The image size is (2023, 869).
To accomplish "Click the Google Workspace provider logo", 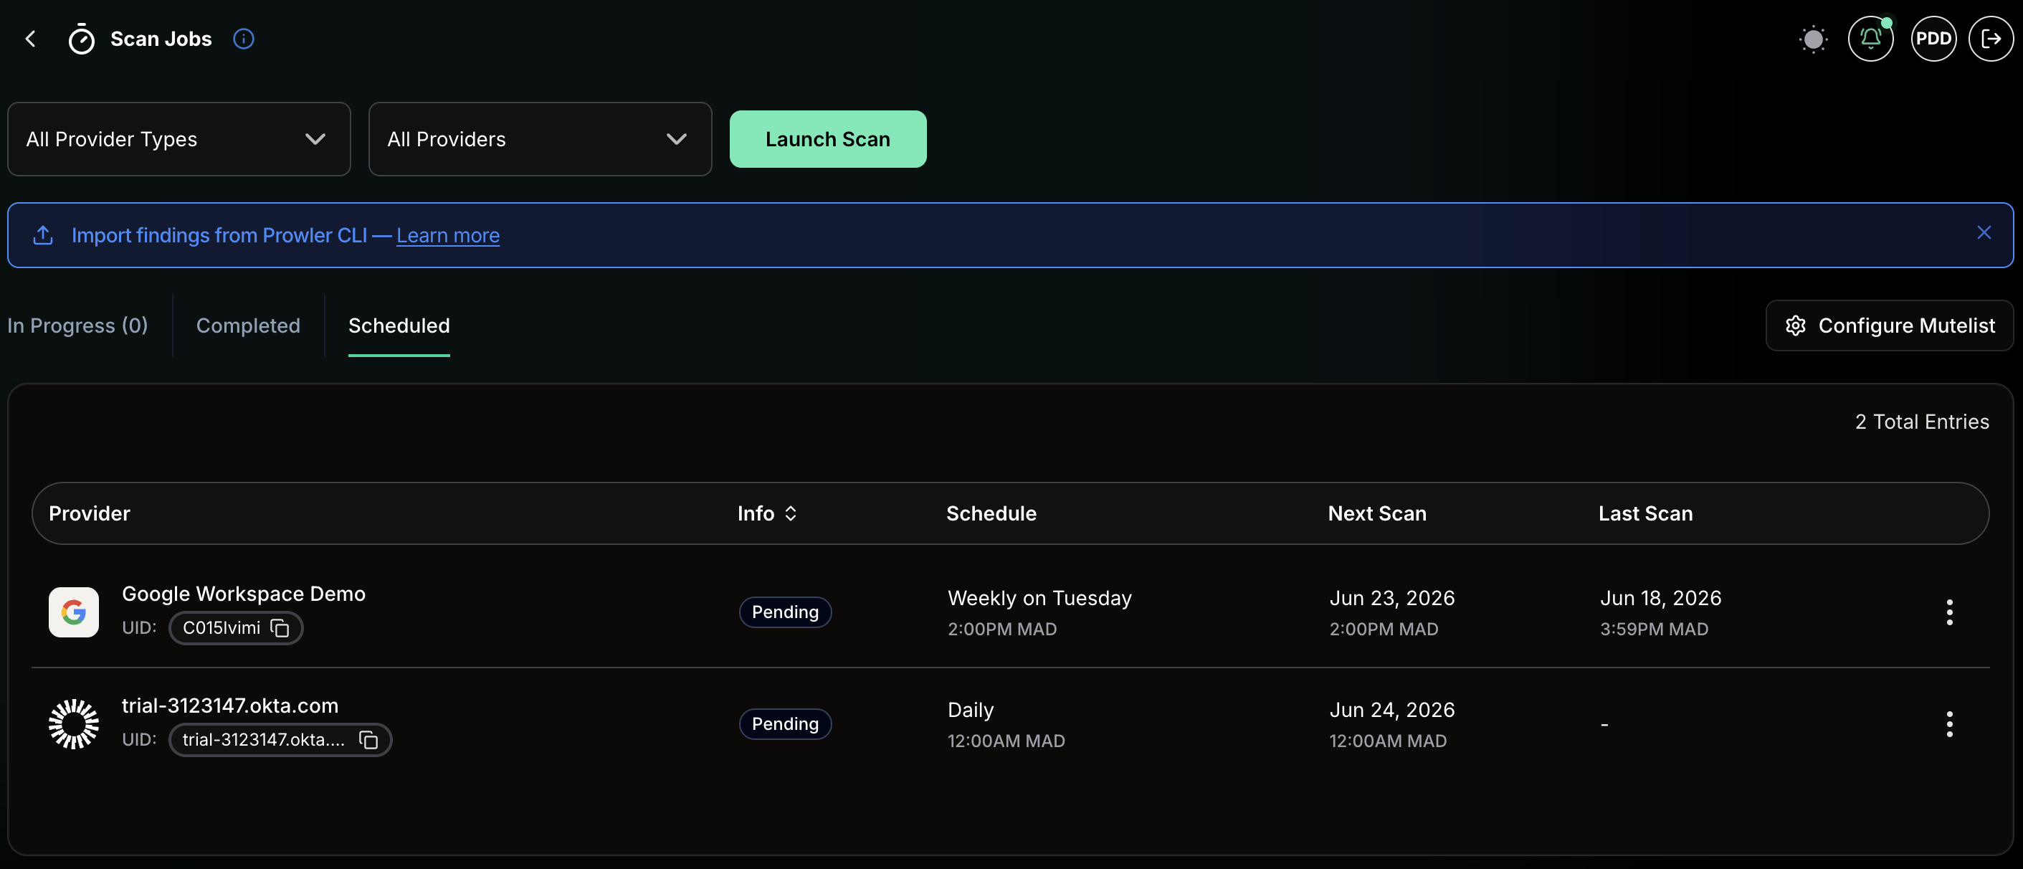I will pos(74,612).
